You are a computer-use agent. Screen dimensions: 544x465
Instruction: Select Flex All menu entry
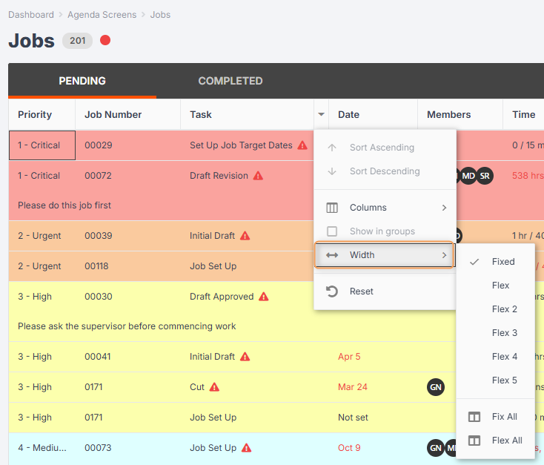[x=495, y=441]
